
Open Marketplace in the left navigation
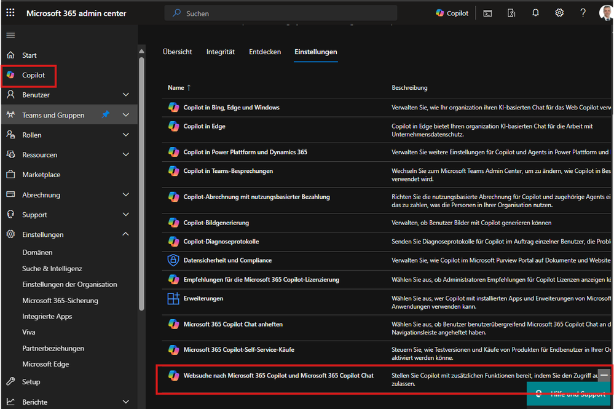click(x=41, y=175)
